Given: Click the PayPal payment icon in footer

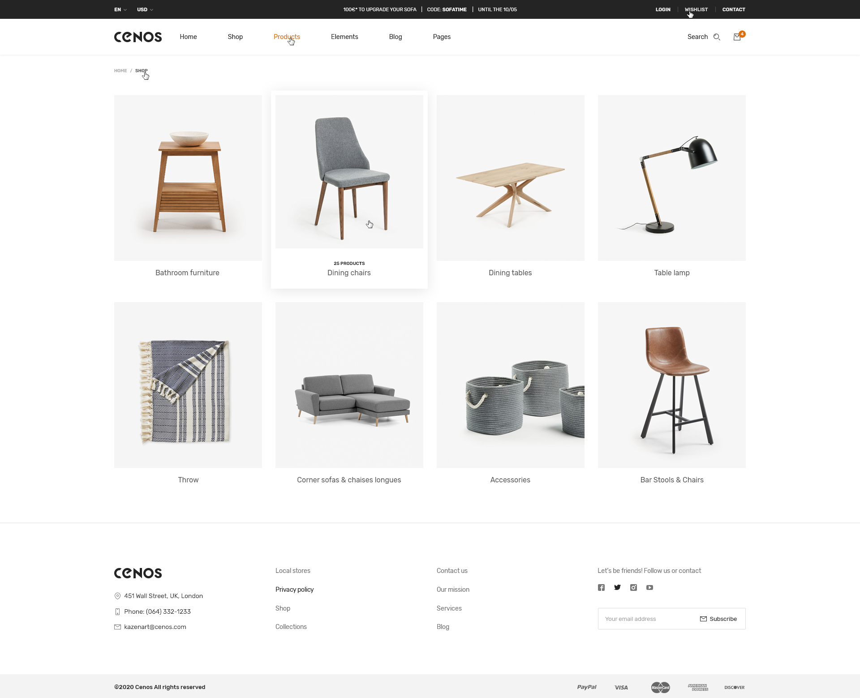Looking at the screenshot, I should pos(587,687).
